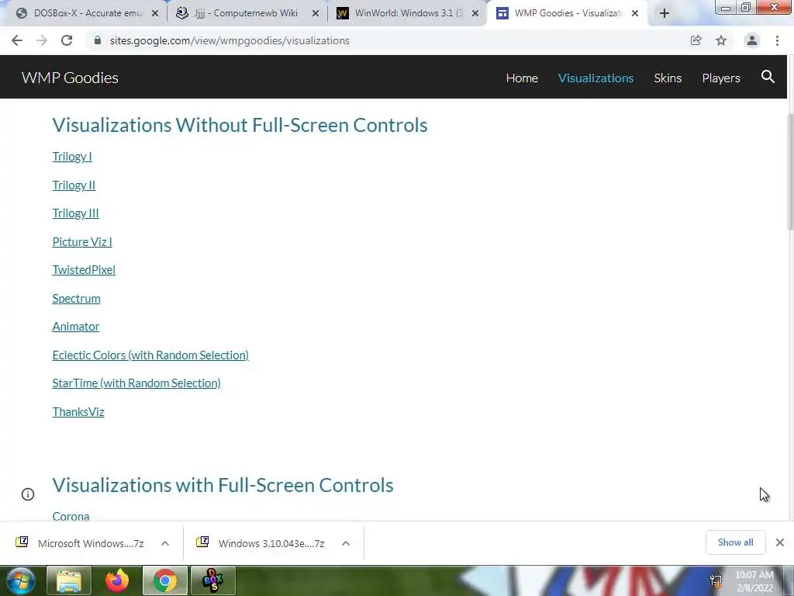Close the Jjjj Computernewb Wiki tab
794x596 pixels.
tap(316, 13)
